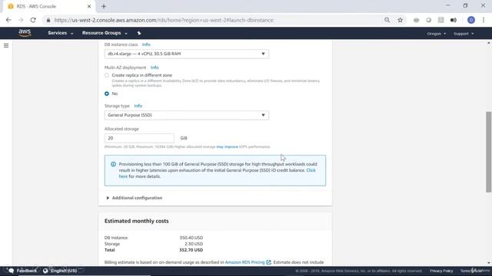Image resolution: width=492 pixels, height=276 pixels.
Task: Click the Estimated monthly costs heading
Action: (x=137, y=221)
